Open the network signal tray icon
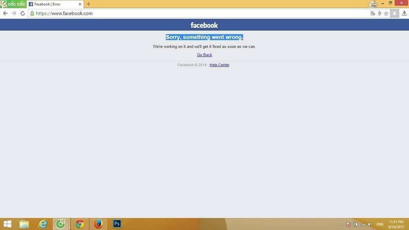The image size is (409, 230). pyautogui.click(x=363, y=224)
